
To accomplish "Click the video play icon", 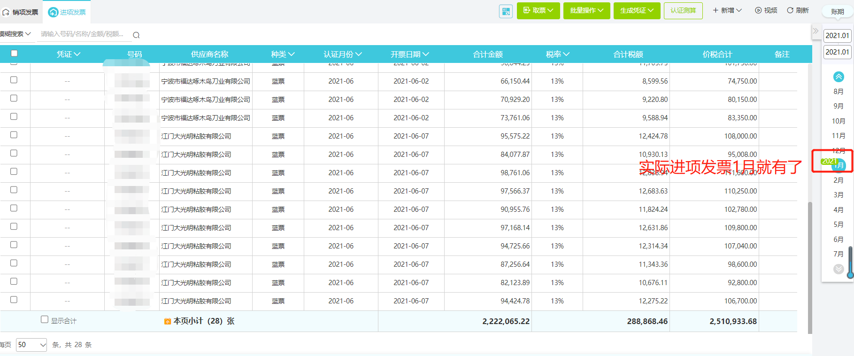I will pyautogui.click(x=758, y=10).
